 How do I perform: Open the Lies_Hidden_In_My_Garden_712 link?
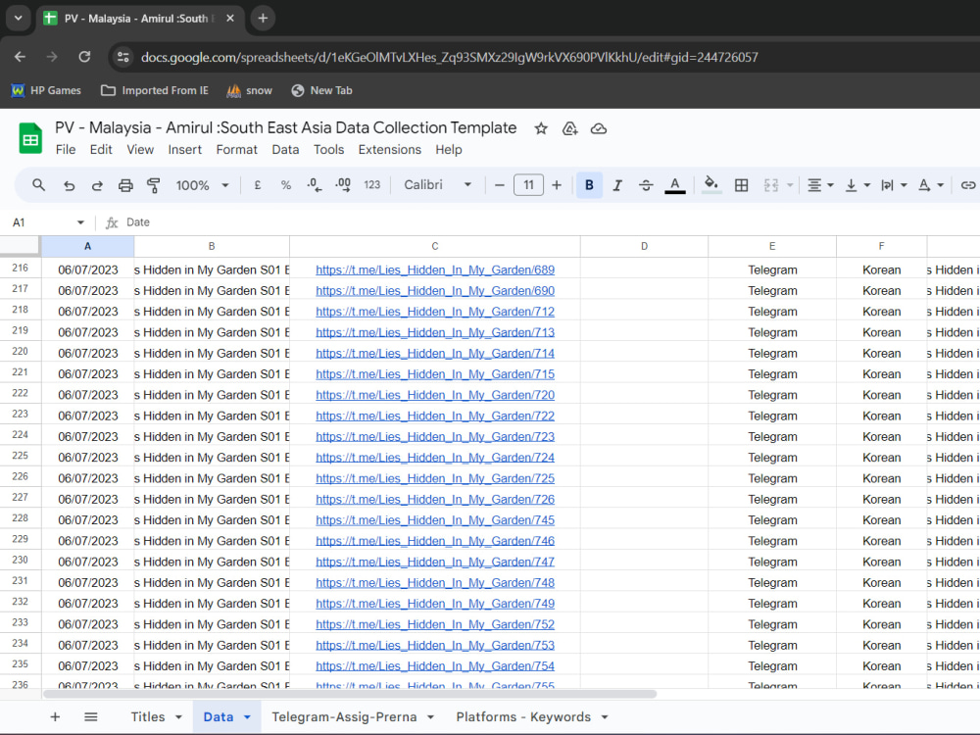coord(434,311)
